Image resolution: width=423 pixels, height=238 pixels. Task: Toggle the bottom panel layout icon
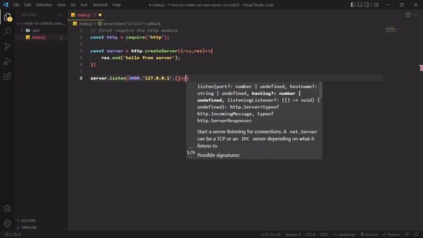tap(360, 5)
